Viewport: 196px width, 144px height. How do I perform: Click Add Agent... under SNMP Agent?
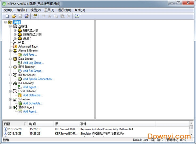[31, 111]
